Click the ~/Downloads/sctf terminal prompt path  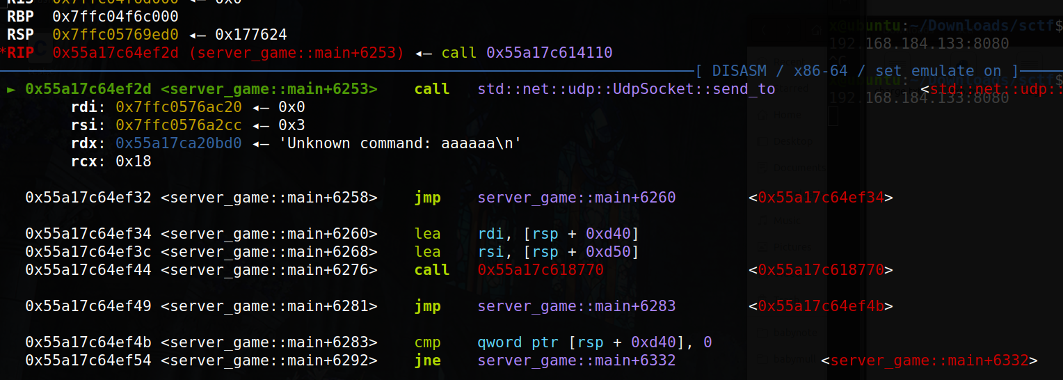[982, 26]
